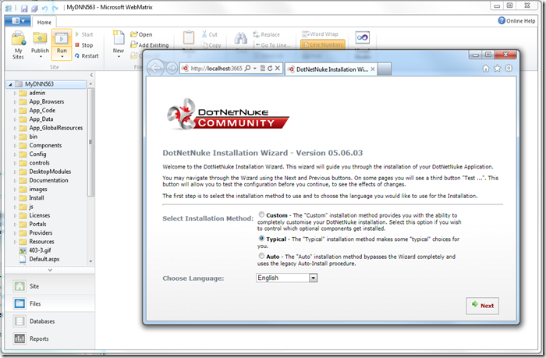The width and height of the screenshot is (546, 358).
Task: Expand the DesktopModules folder node
Action: pyautogui.click(x=15, y=172)
